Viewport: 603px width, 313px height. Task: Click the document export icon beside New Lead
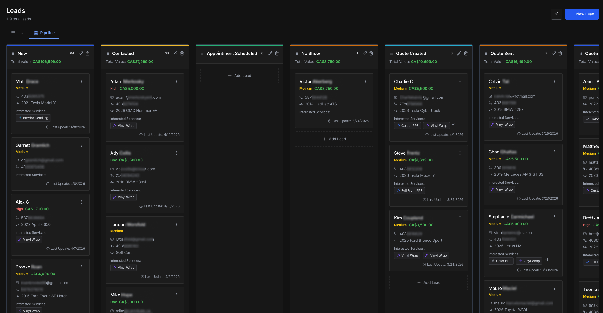tap(556, 14)
